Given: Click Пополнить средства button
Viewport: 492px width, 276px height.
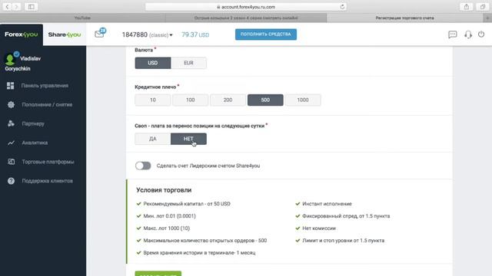Looking at the screenshot, I should pos(266,34).
